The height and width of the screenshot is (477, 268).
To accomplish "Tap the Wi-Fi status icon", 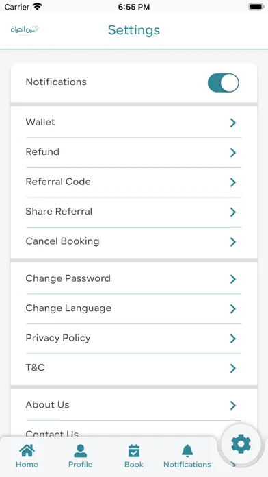I will tap(38, 7).
